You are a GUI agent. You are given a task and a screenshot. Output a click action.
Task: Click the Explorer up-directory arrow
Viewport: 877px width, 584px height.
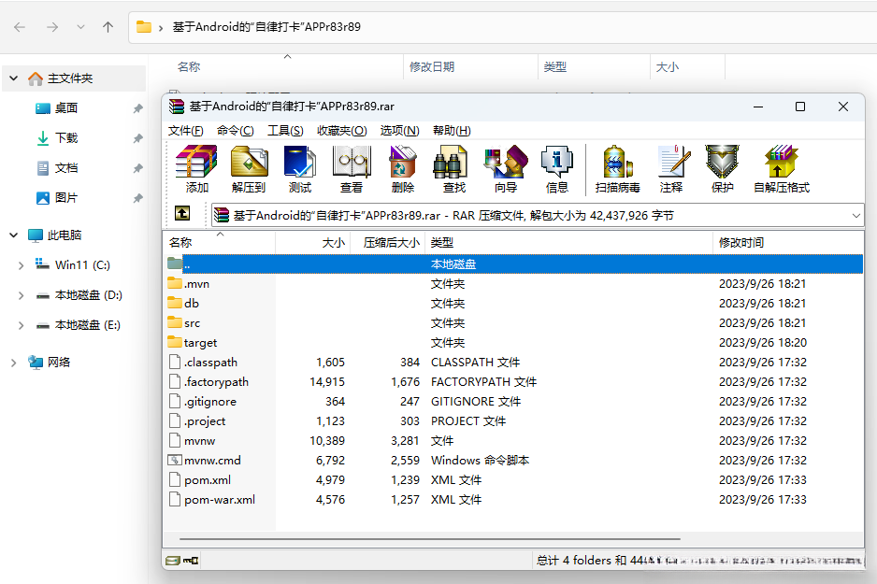(108, 27)
